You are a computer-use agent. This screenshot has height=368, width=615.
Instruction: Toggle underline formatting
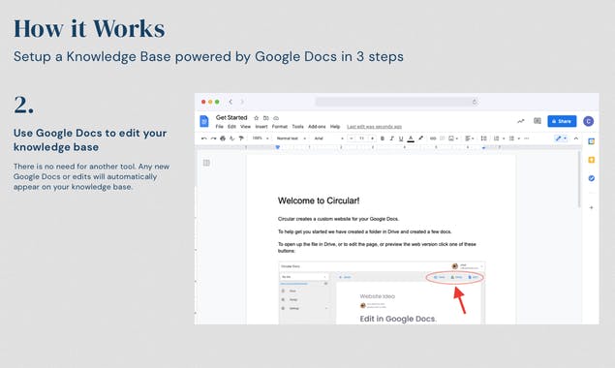pos(401,138)
